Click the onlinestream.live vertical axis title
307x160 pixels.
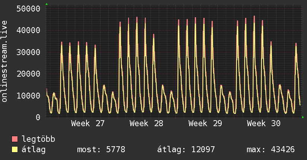click(x=4, y=61)
